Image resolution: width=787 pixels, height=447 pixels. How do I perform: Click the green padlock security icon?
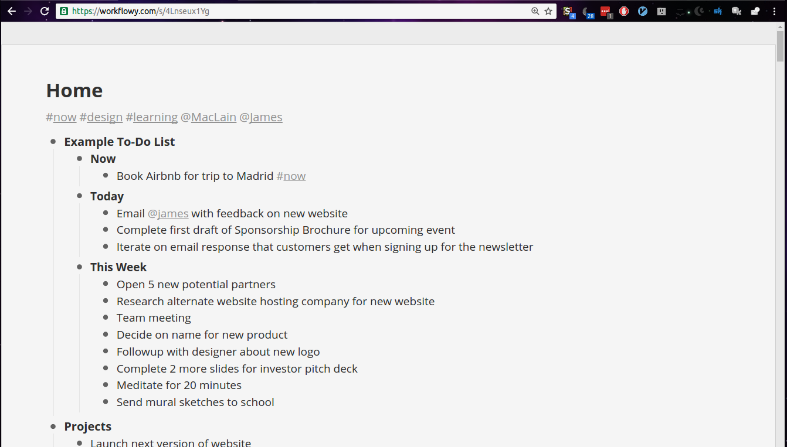click(64, 11)
